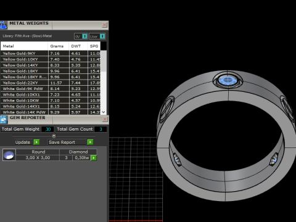Select the White Gold:14K PdW row
Image resolution: width=296 pixels, height=222 pixels.
coord(51,112)
